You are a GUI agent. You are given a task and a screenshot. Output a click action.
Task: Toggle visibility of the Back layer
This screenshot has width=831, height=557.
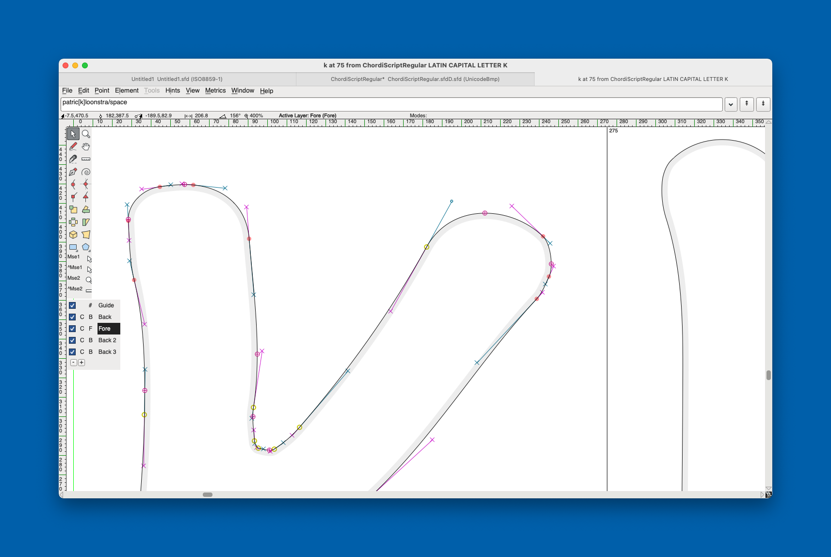72,317
